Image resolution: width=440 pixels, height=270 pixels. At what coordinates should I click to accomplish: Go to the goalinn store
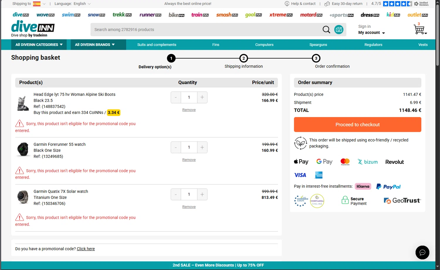[253, 15]
